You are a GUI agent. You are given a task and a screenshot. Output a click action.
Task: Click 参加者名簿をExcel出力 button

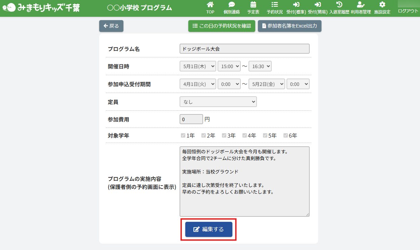290,26
